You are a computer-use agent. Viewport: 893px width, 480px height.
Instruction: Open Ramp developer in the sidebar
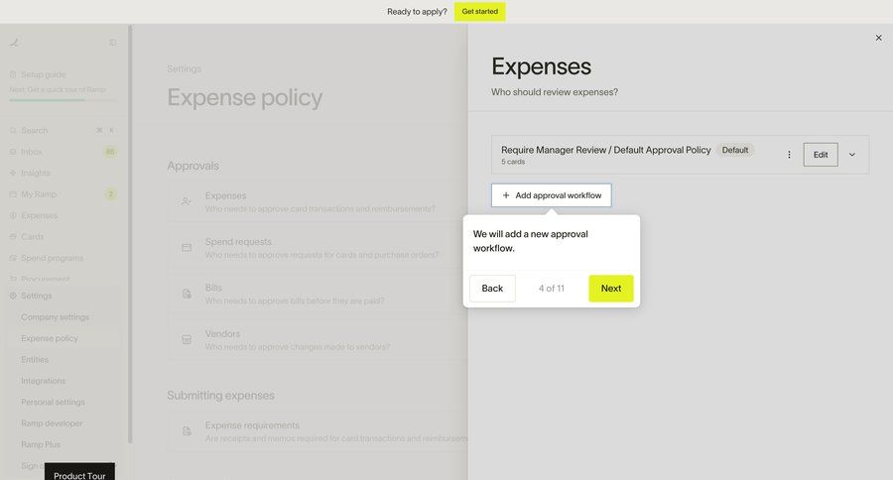coord(52,423)
